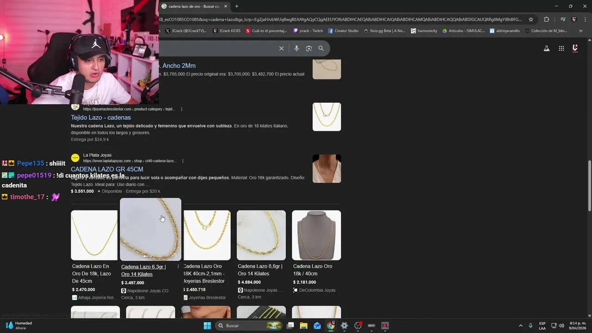This screenshot has width=592, height=333.
Task: Open taskbar microphone indicator
Action: [x=530, y=326]
